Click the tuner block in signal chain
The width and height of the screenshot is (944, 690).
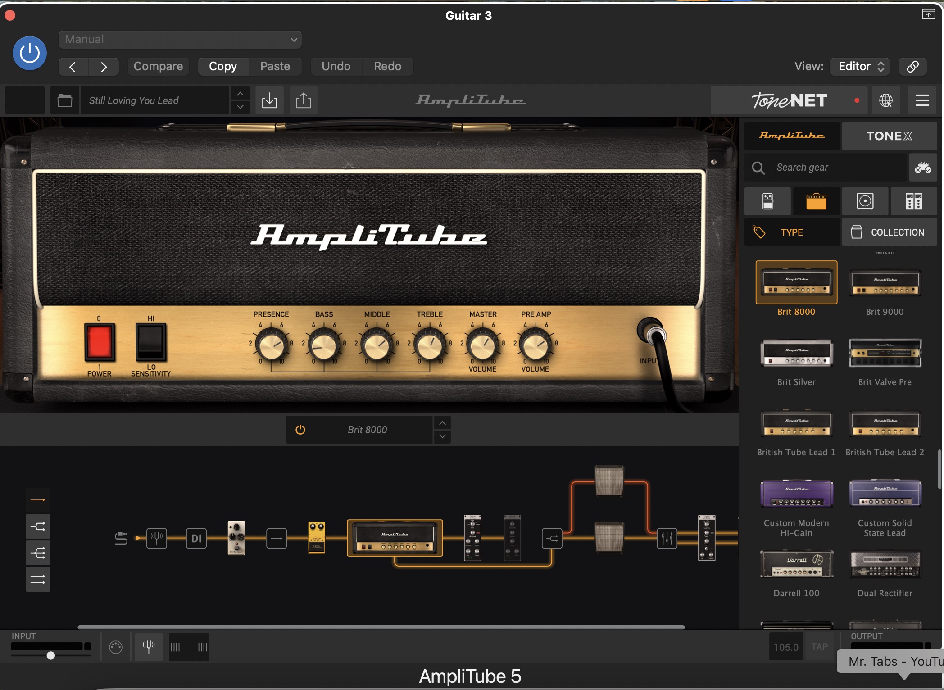pos(157,538)
